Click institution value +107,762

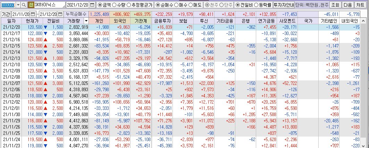141,120
